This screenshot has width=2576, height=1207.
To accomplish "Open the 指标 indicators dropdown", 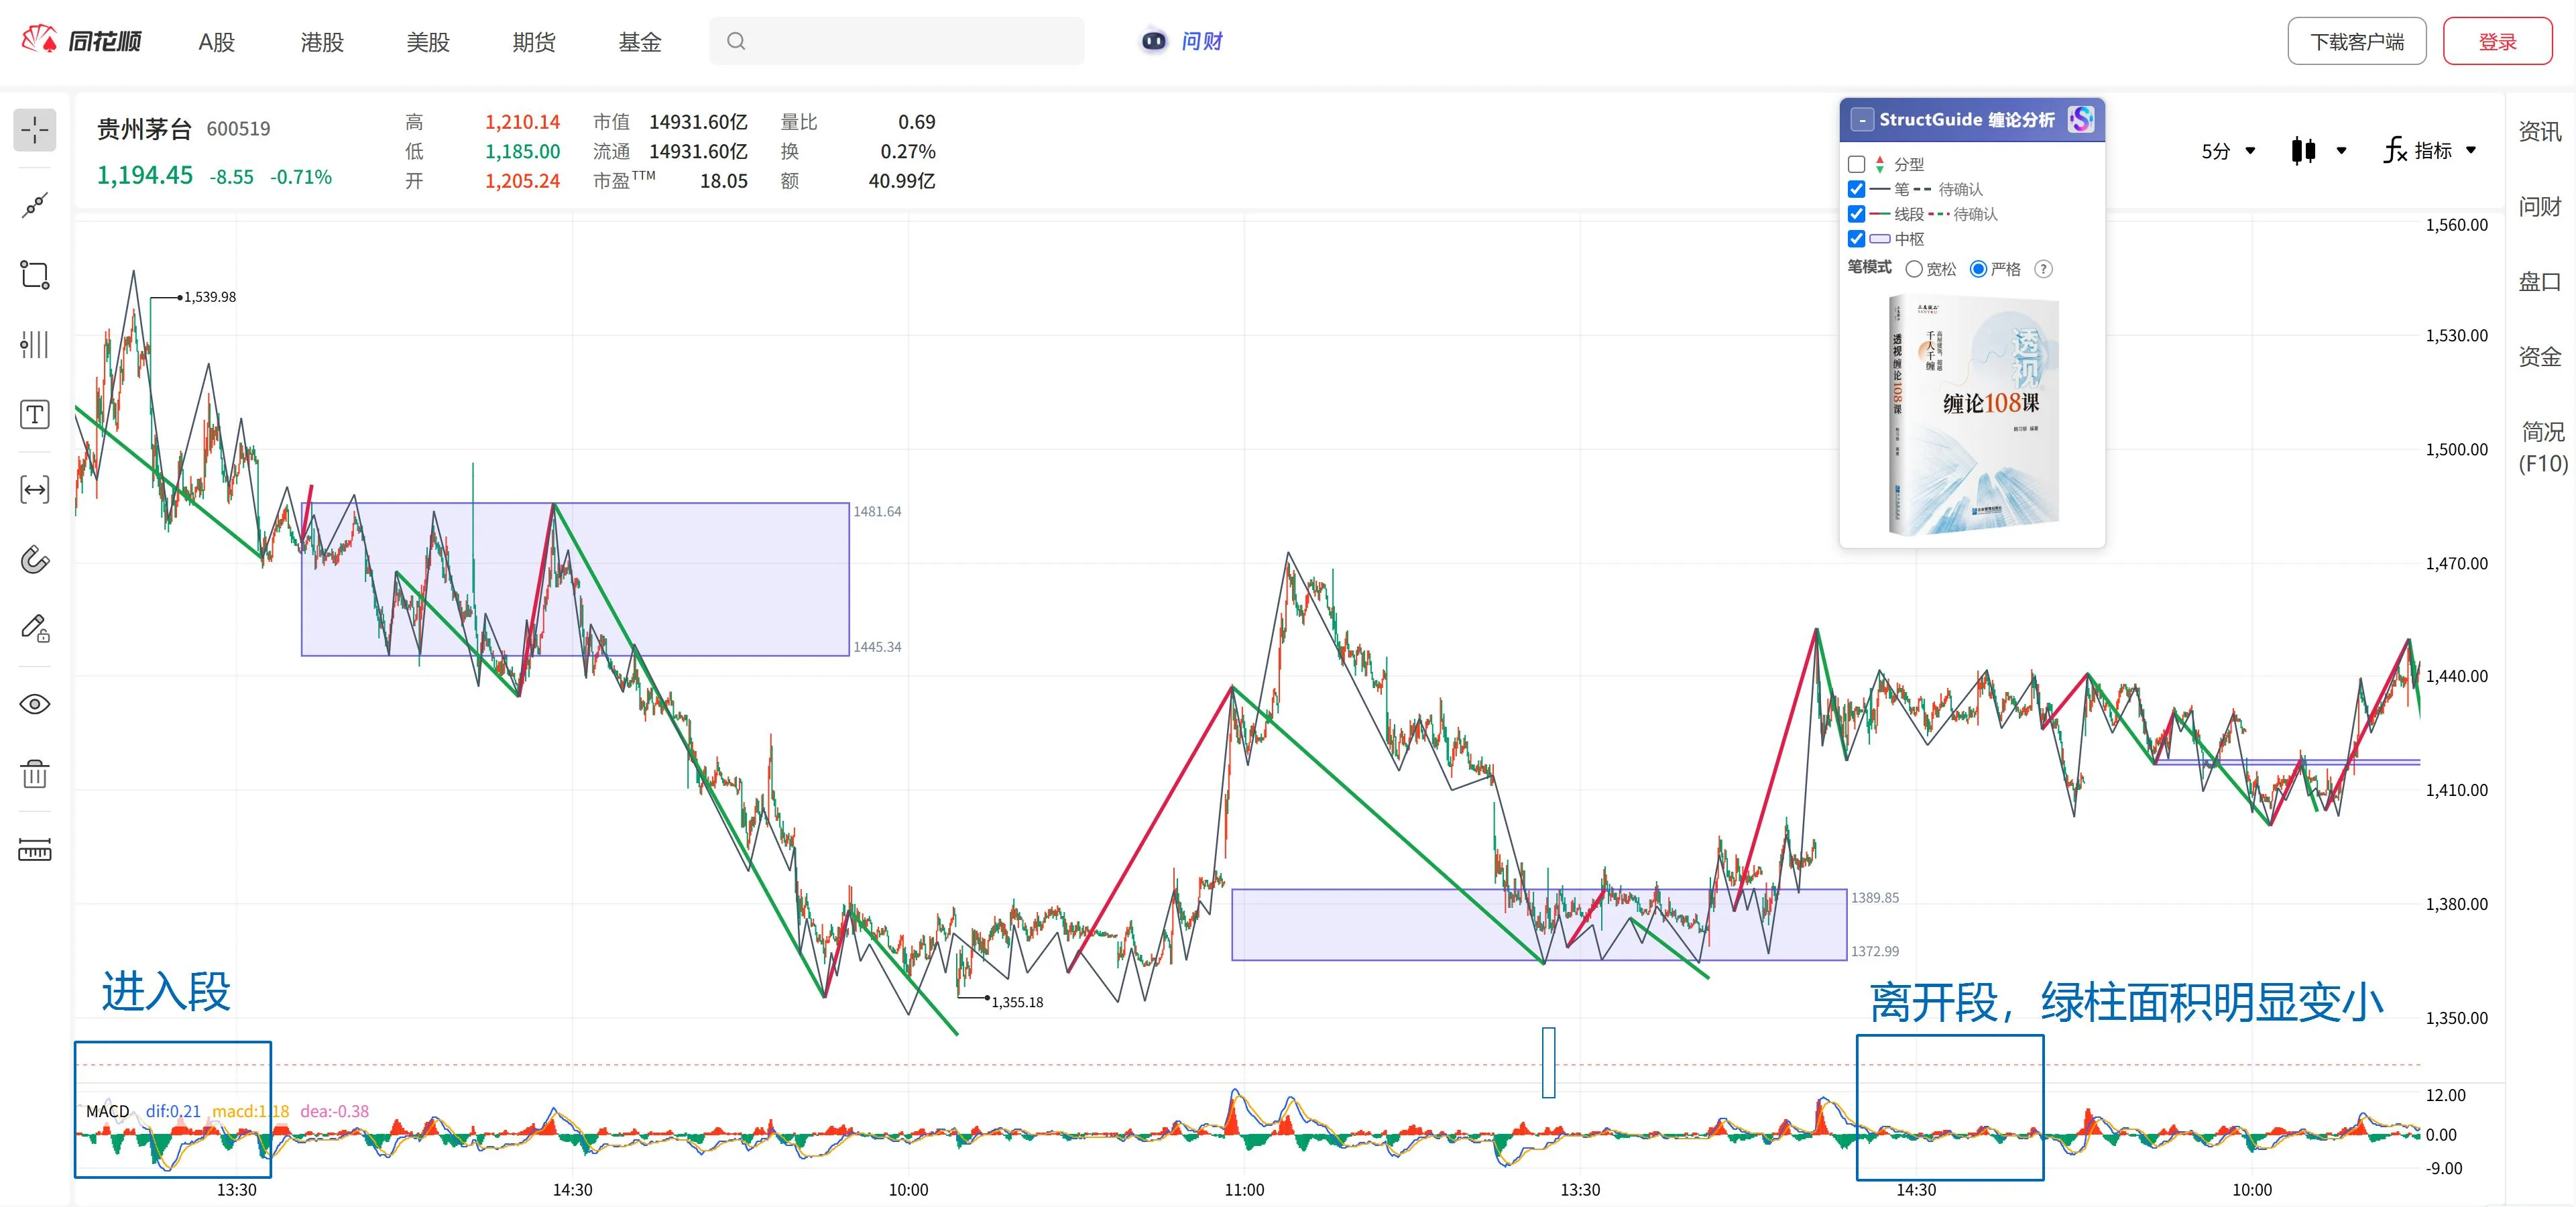I will 2430,151.
